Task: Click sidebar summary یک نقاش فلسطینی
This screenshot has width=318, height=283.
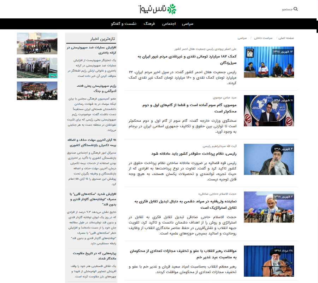Action: pyautogui.click(x=94, y=271)
